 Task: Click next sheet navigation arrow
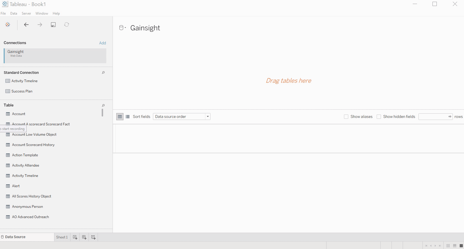tap(435, 246)
